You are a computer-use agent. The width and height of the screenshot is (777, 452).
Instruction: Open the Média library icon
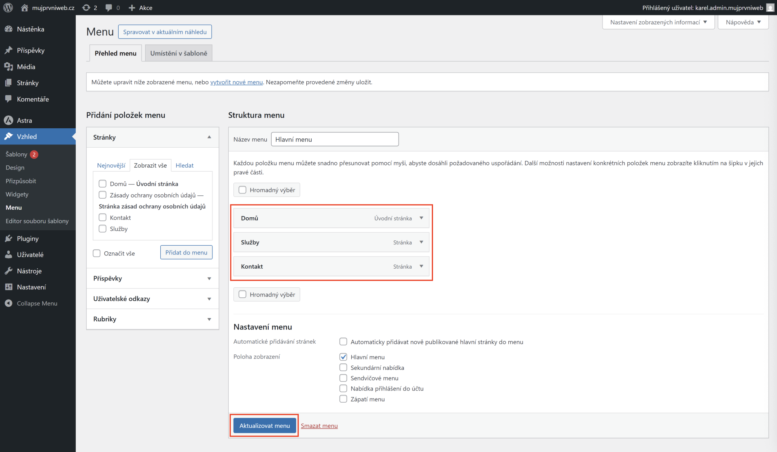[9, 66]
